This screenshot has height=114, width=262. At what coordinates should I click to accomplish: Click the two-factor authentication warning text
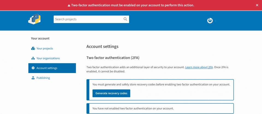coord(133,5)
